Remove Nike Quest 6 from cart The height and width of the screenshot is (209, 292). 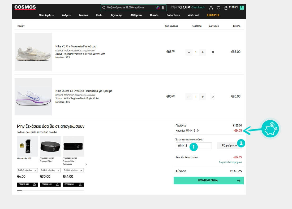[x=213, y=97]
